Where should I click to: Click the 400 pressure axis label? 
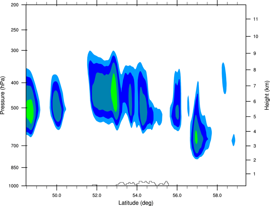pos(15,83)
